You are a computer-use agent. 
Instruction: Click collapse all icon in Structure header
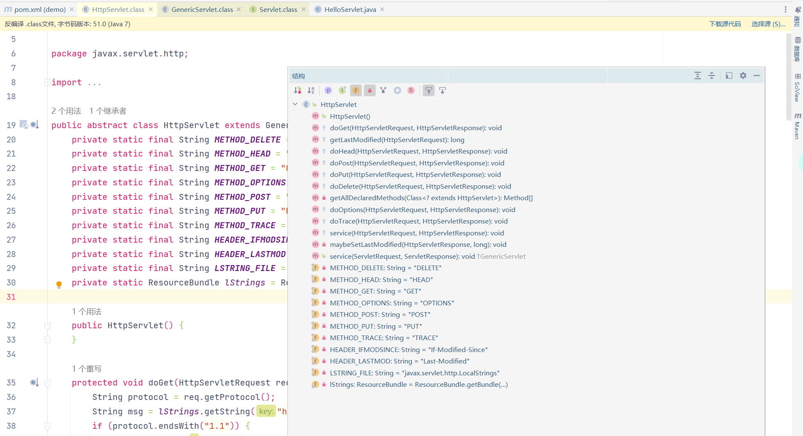(712, 75)
